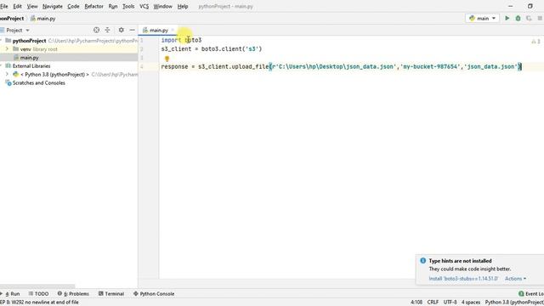
Task: Click Install 'boto3-stubs' link in notification
Action: pos(463,279)
